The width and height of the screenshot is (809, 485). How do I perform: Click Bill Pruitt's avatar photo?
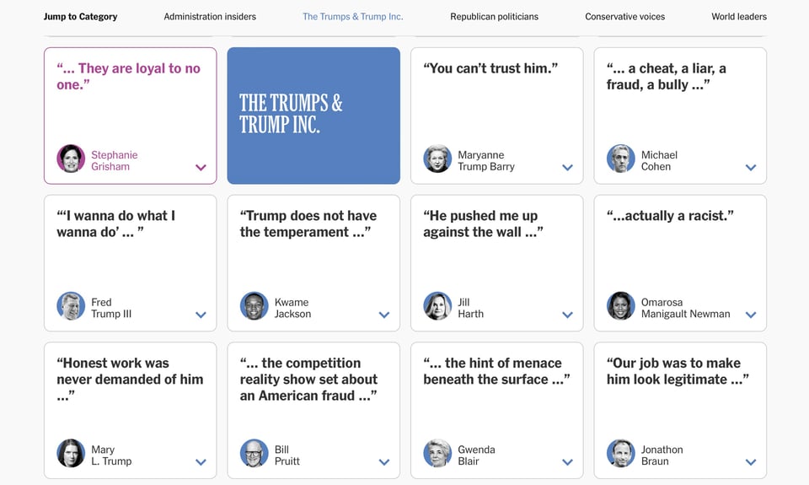pos(254,454)
